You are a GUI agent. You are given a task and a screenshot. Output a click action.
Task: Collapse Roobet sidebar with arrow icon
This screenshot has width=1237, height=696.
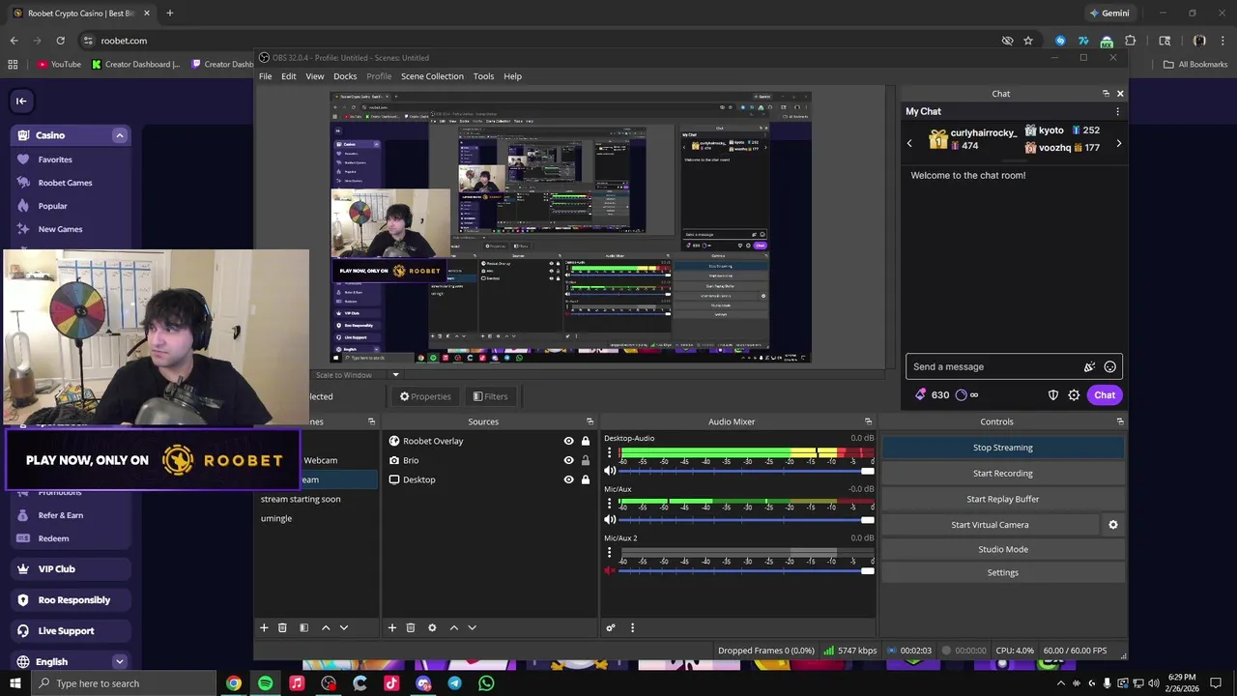pyautogui.click(x=21, y=101)
